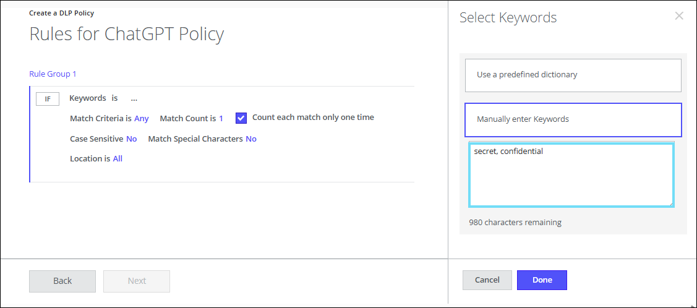
Task: Click the 980 characters remaining text
Action: pyautogui.click(x=515, y=223)
